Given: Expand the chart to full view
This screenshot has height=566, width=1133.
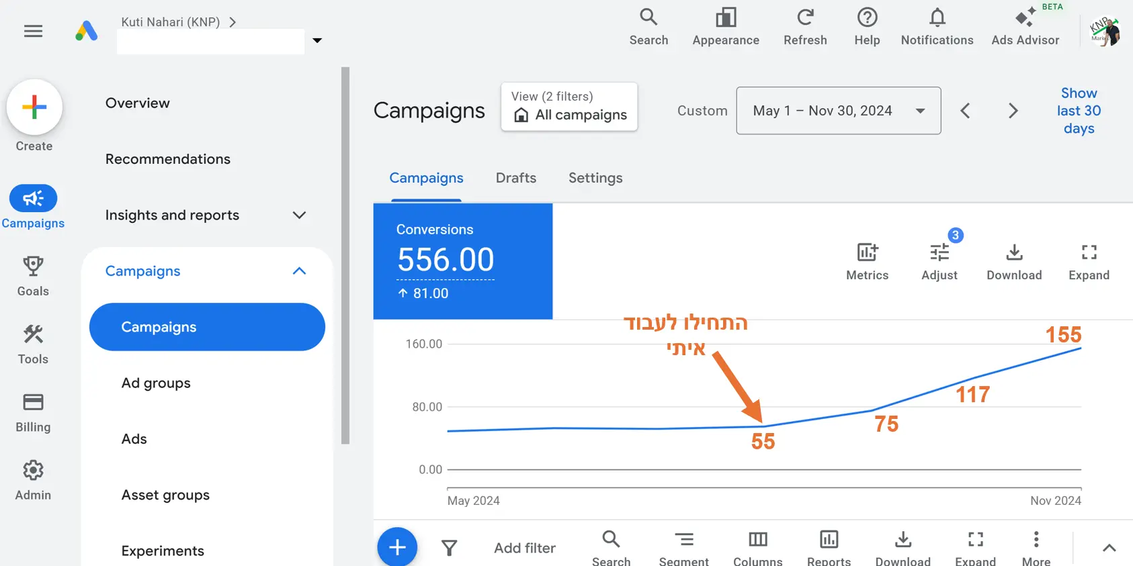Looking at the screenshot, I should [x=1089, y=261].
